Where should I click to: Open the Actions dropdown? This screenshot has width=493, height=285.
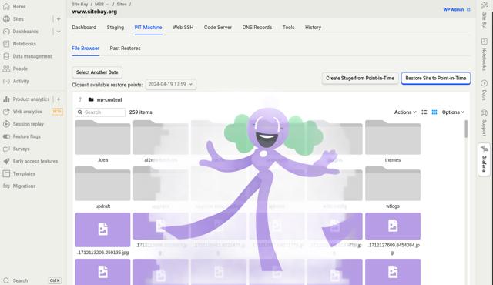pos(405,112)
